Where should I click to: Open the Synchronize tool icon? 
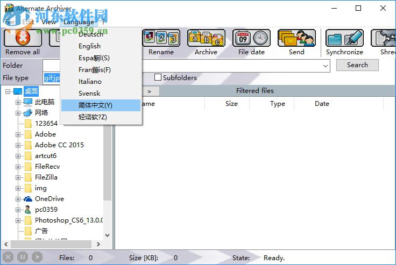tap(344, 38)
